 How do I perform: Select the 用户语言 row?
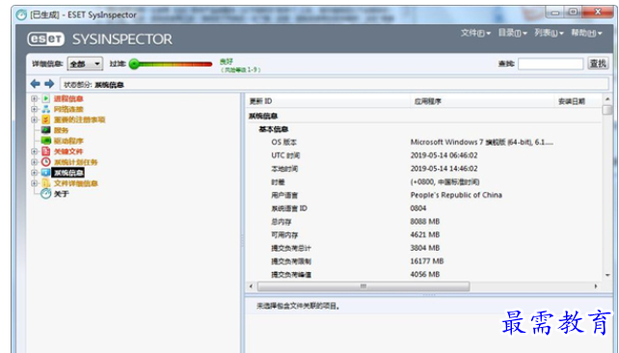[424, 195]
